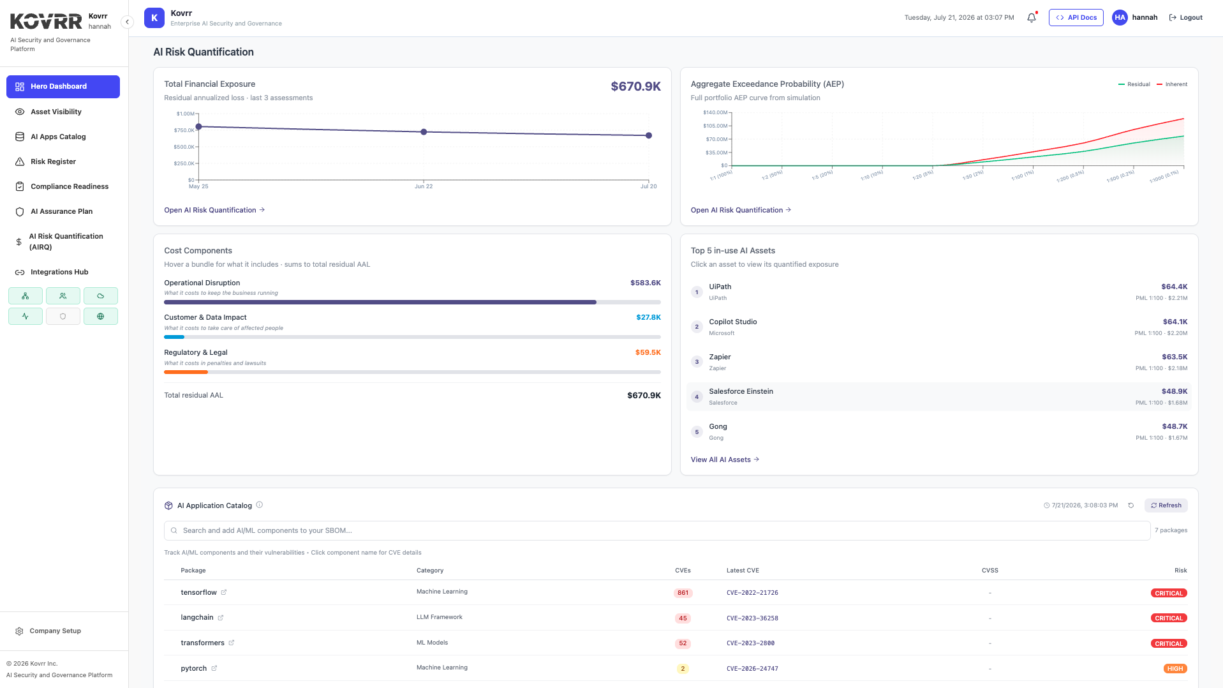Click the external link icon beside pytorch
1223x688 pixels.
tap(214, 668)
